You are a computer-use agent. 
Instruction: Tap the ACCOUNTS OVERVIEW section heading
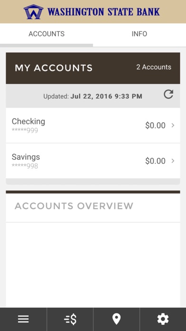(x=74, y=206)
